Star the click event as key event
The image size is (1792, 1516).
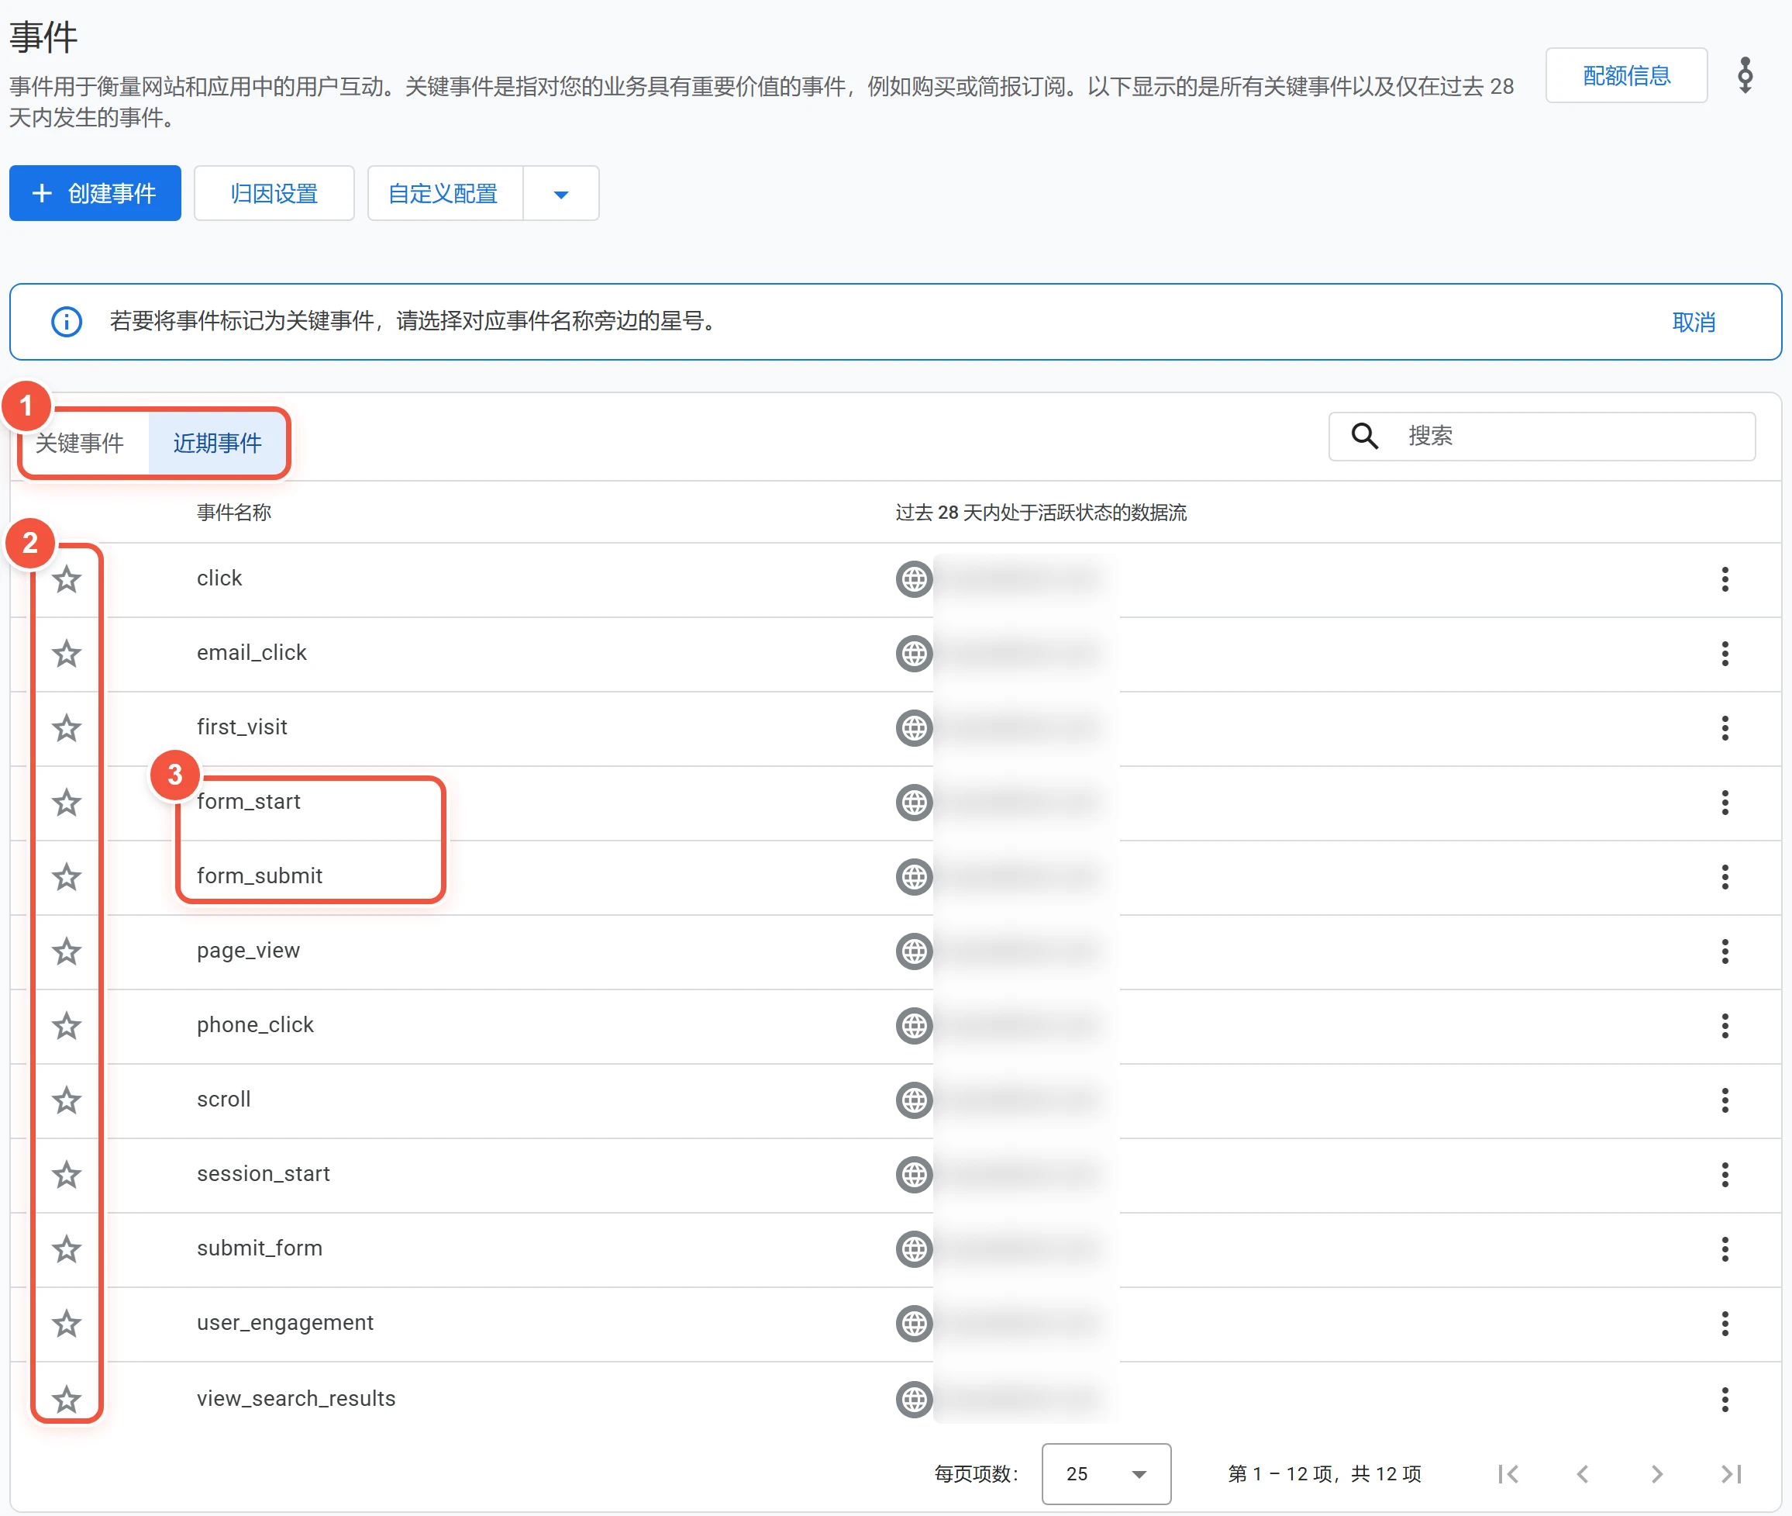click(x=67, y=579)
